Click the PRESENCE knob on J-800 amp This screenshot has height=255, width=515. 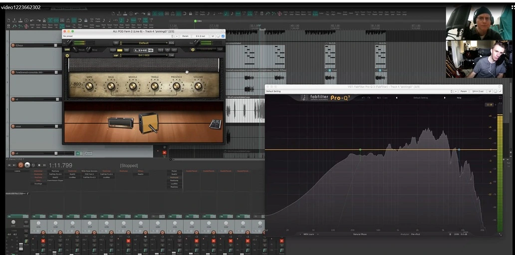pyautogui.click(x=176, y=86)
